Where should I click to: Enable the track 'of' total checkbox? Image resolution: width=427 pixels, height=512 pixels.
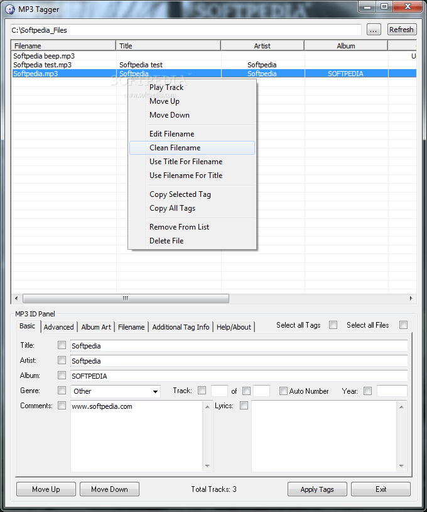247,391
